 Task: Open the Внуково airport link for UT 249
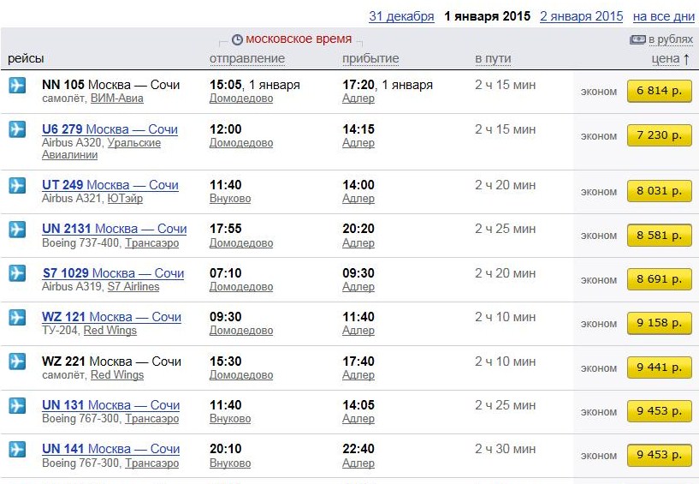coord(230,199)
